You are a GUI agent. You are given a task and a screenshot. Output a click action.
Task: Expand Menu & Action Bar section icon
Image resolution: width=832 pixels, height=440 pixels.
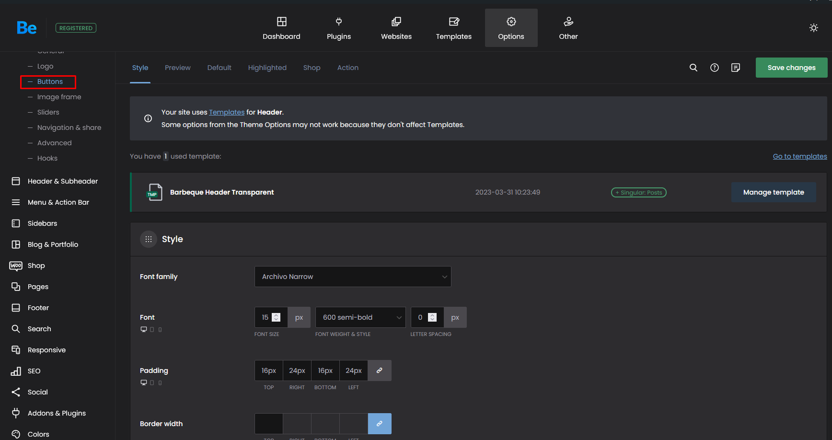coord(16,202)
